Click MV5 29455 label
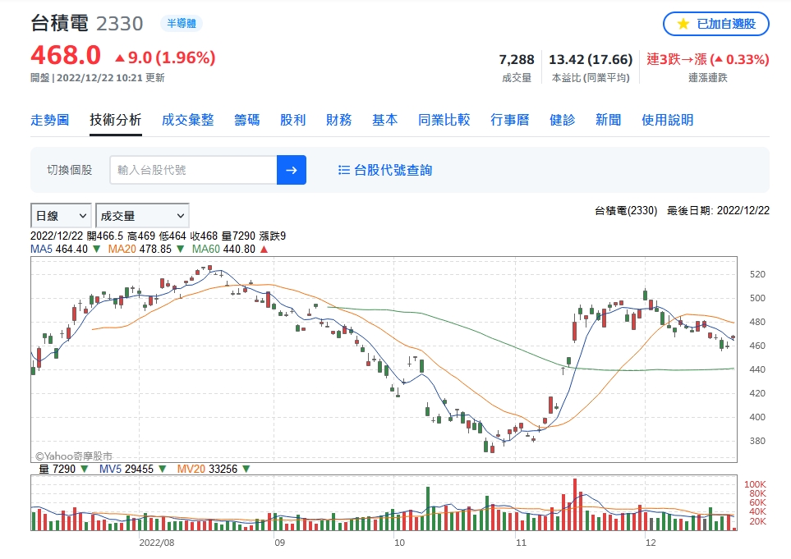The image size is (791, 559). tap(126, 469)
